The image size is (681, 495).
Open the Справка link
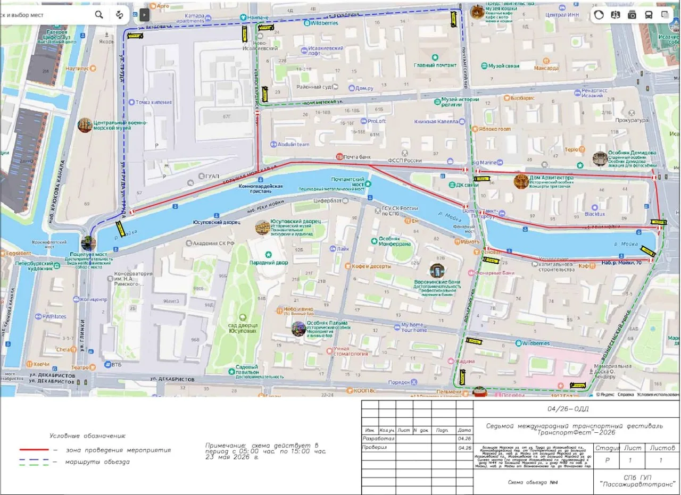click(626, 395)
